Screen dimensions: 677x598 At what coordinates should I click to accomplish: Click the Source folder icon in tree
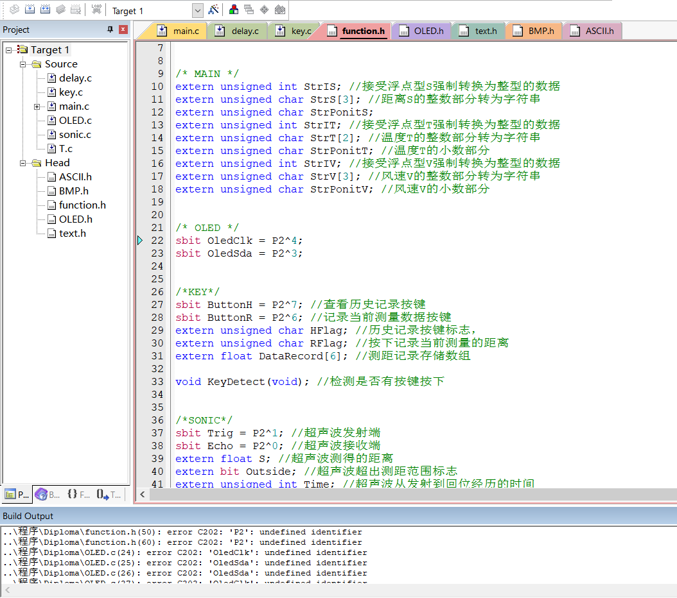[37, 64]
